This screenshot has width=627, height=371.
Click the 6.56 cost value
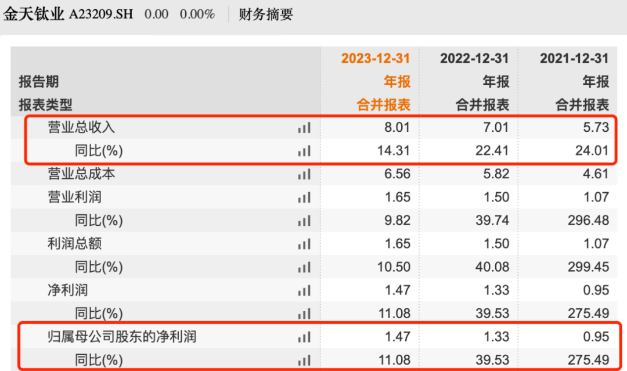pos(398,174)
